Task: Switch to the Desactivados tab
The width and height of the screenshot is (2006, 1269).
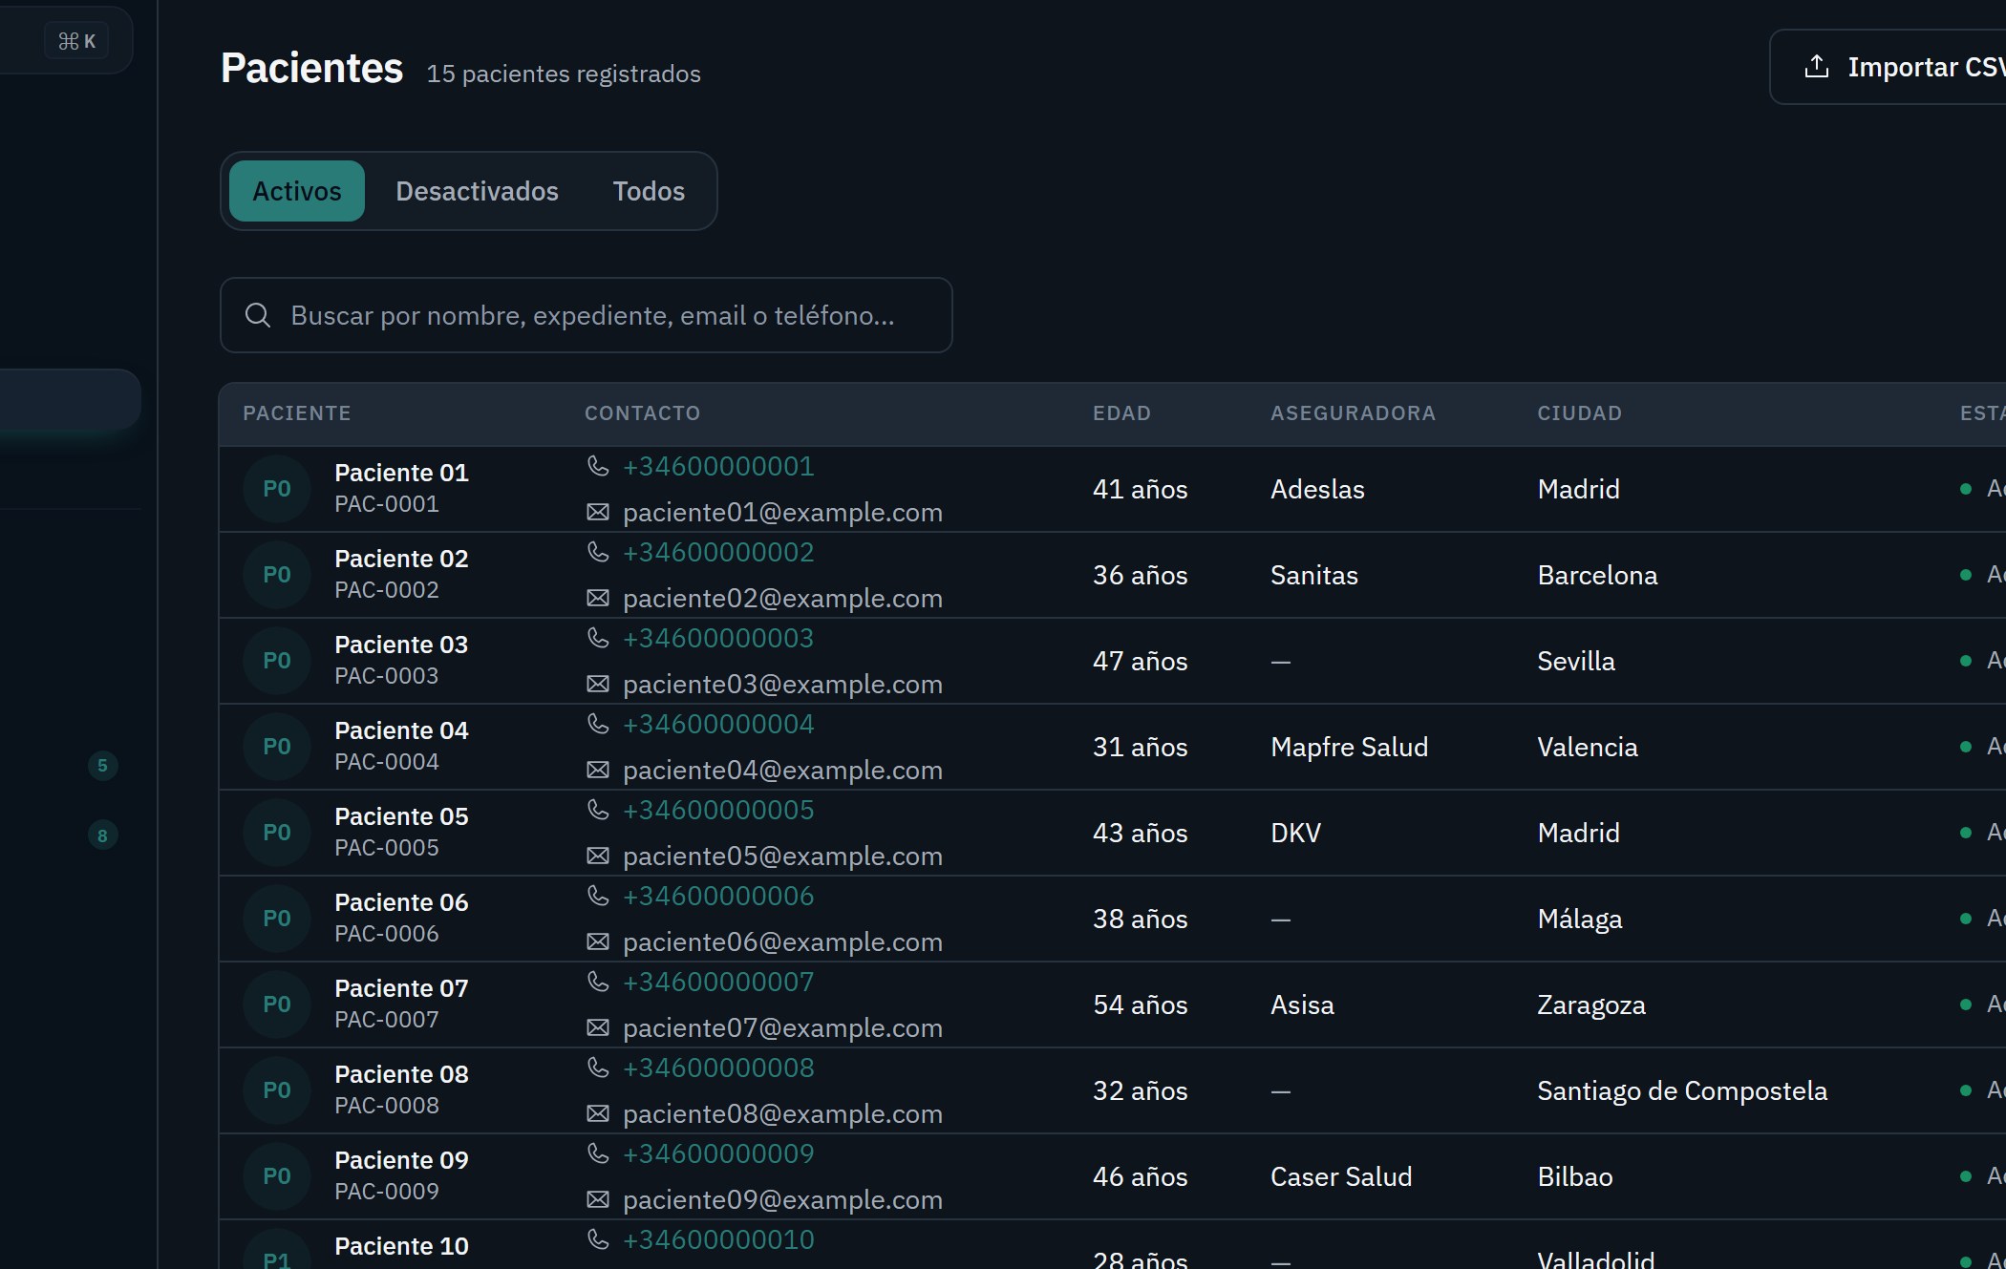Action: point(477,191)
